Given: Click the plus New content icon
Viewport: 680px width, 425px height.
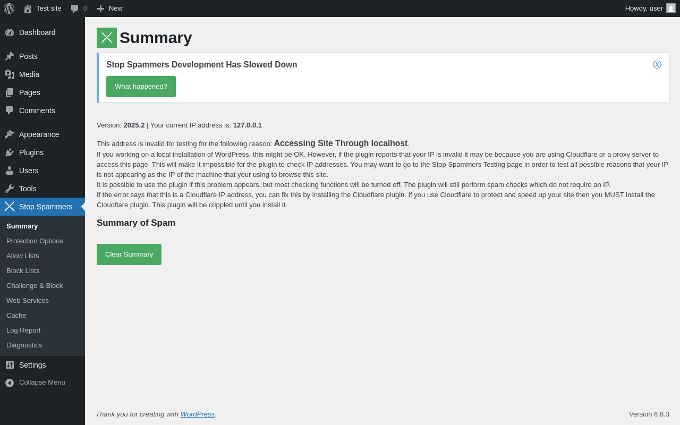Looking at the screenshot, I should [100, 8].
